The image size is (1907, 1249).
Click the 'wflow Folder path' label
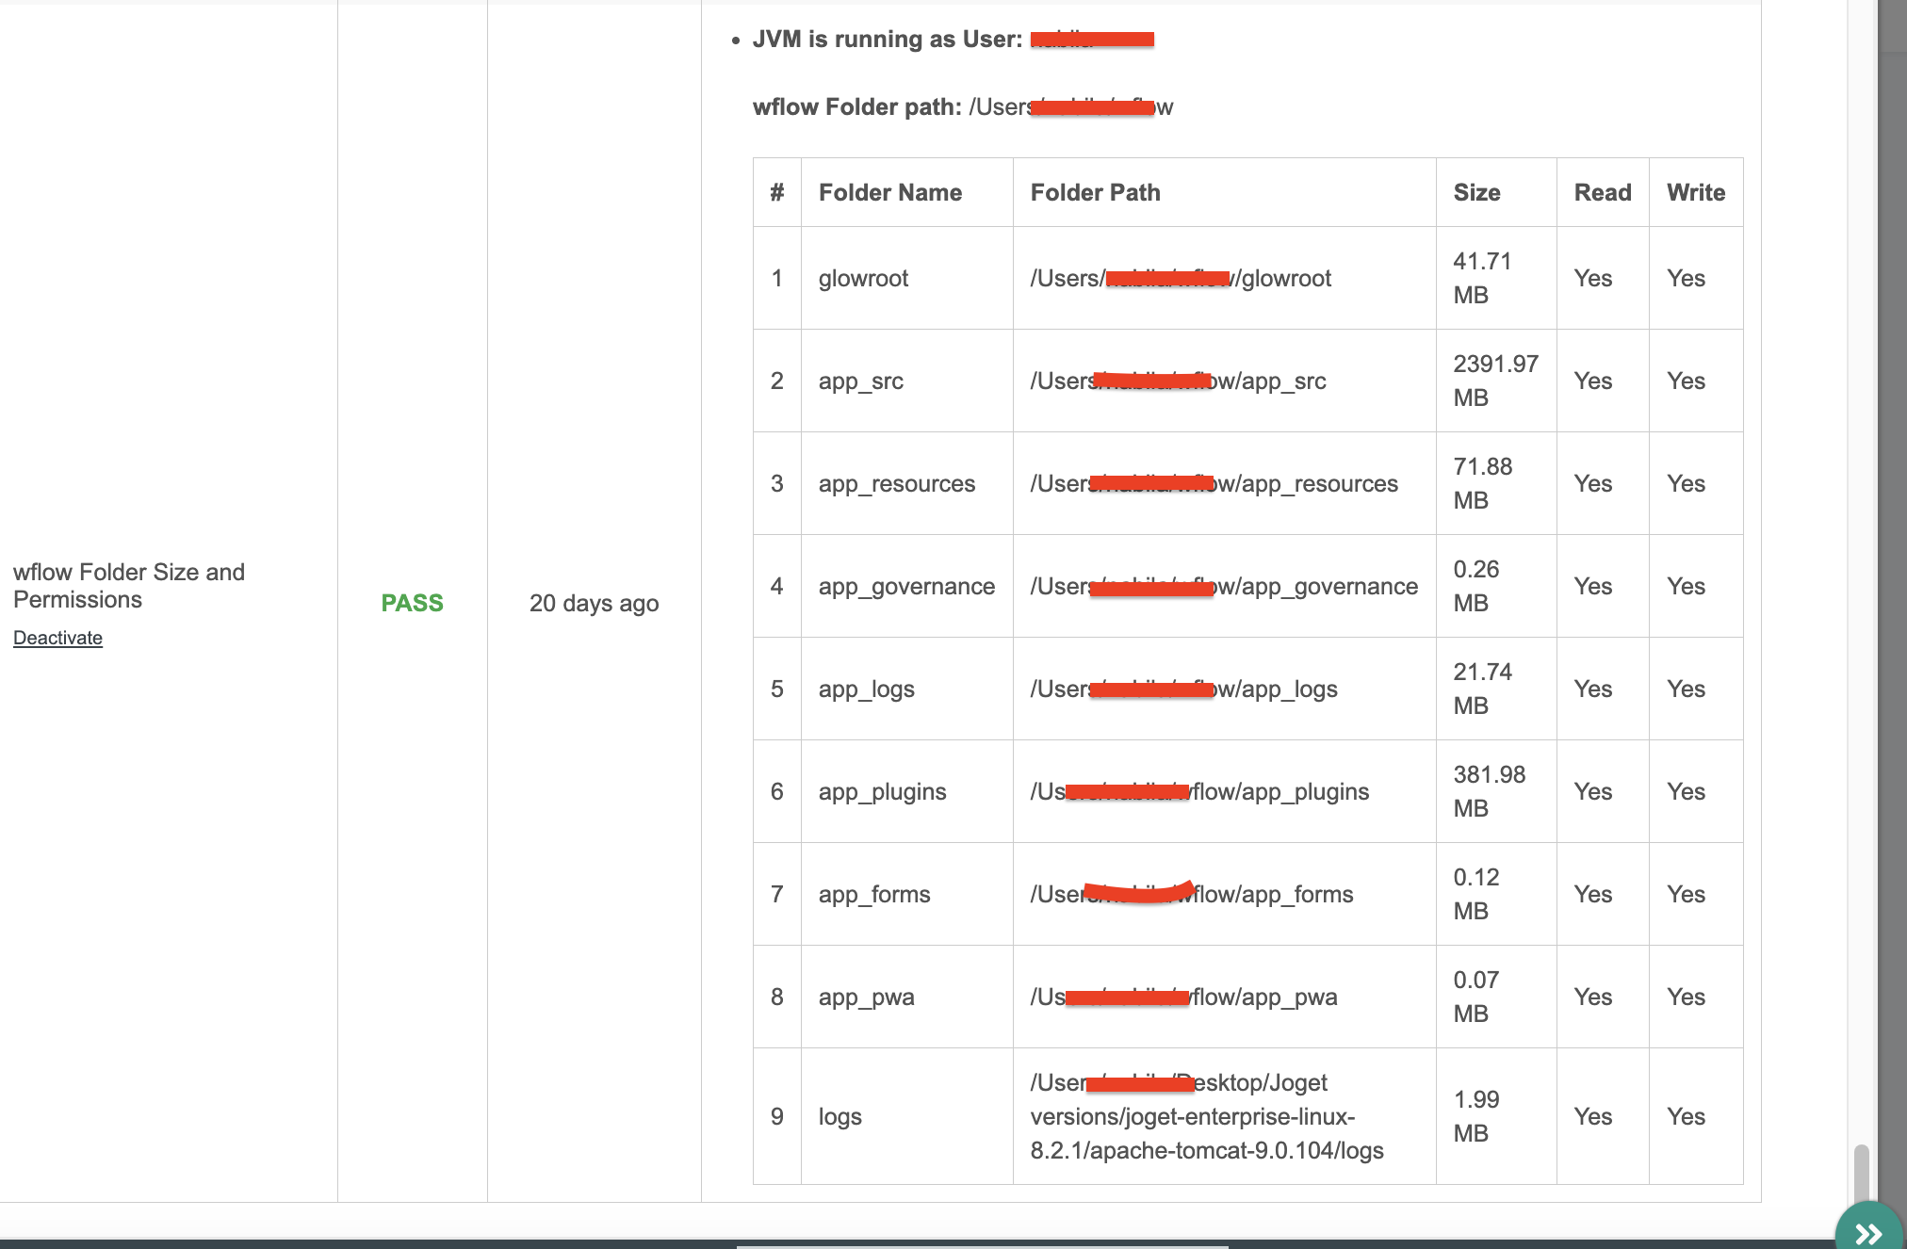(x=856, y=106)
